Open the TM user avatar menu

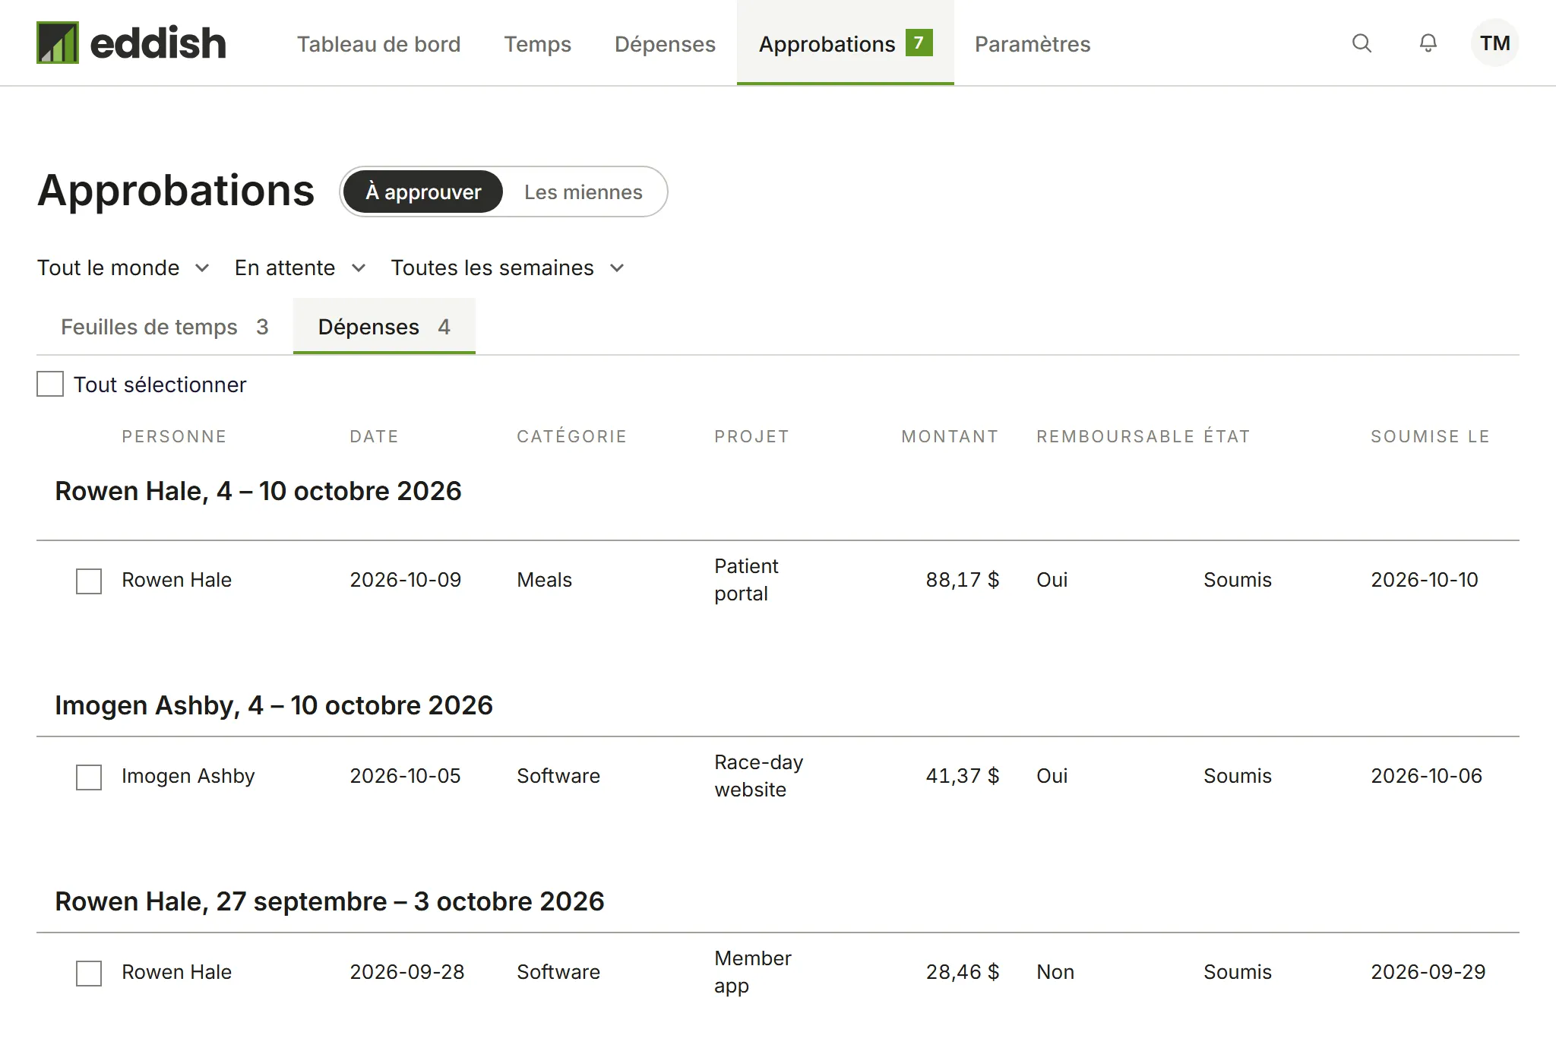pos(1494,43)
